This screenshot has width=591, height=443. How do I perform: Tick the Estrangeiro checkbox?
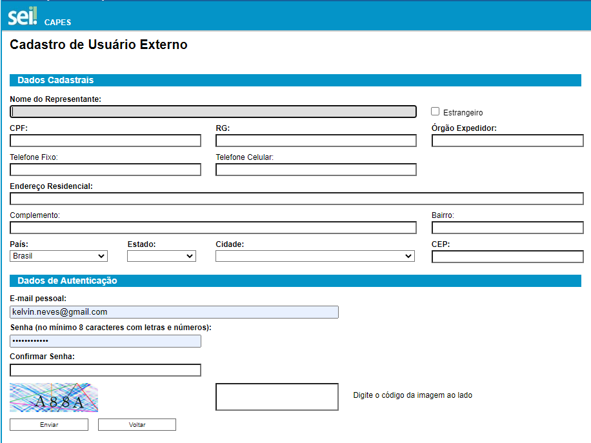point(436,112)
